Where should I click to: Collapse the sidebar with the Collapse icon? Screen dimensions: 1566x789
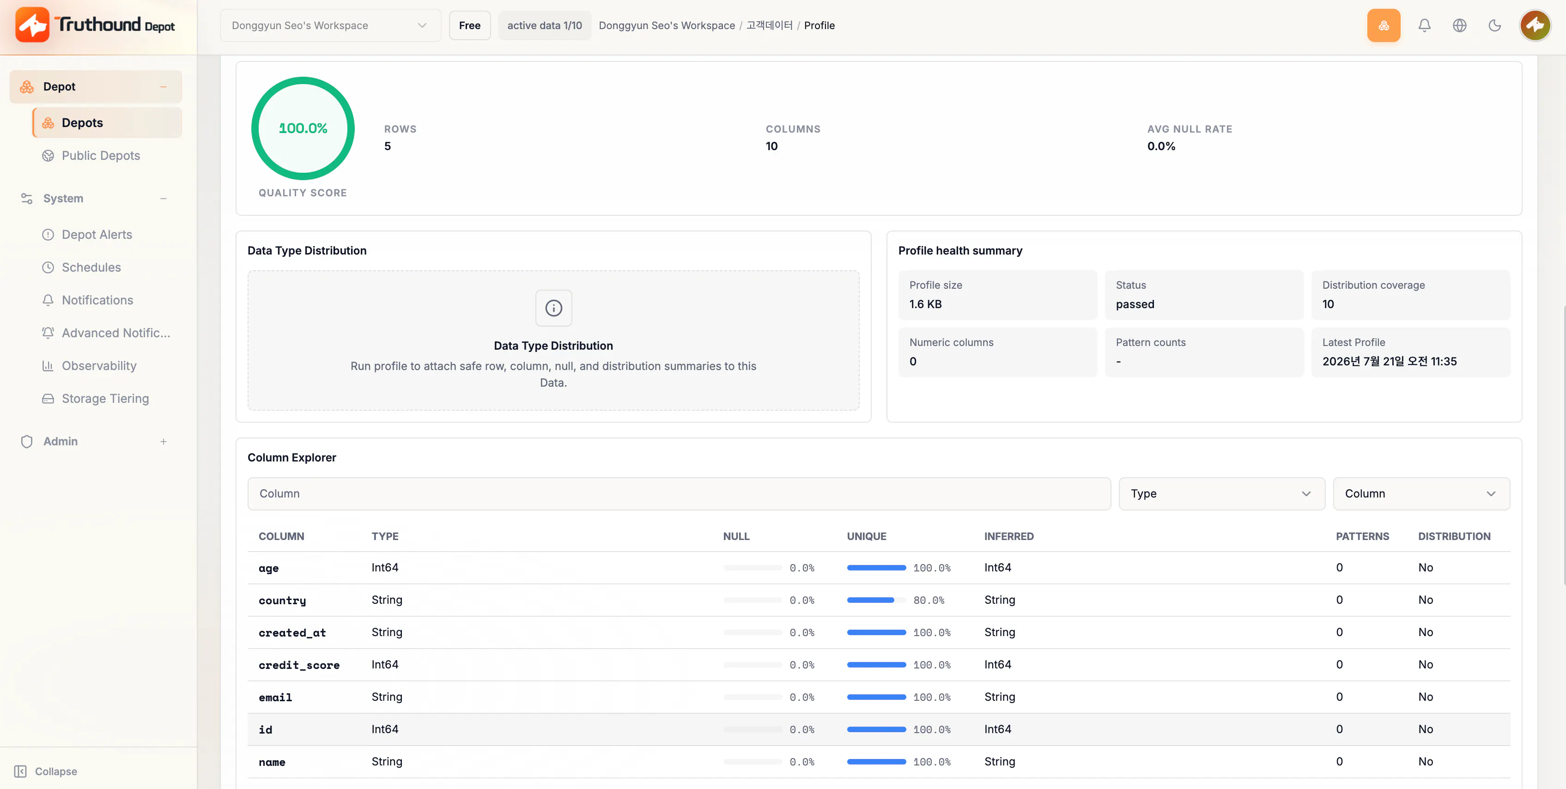pos(20,771)
